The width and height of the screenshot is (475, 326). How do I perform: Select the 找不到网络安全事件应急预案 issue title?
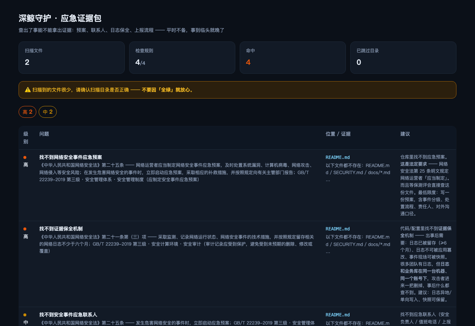[71, 157]
